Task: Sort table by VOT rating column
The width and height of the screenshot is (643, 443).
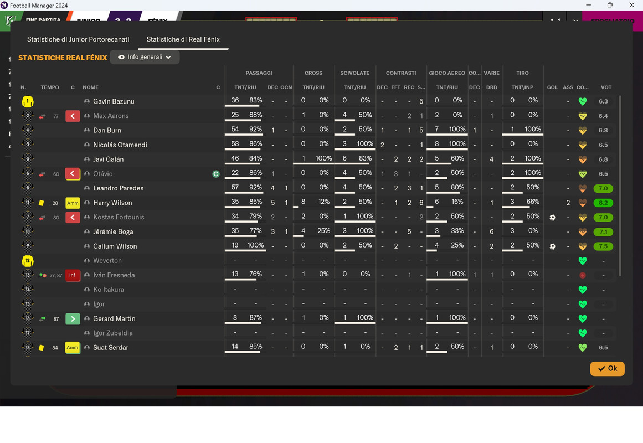Action: click(x=606, y=87)
